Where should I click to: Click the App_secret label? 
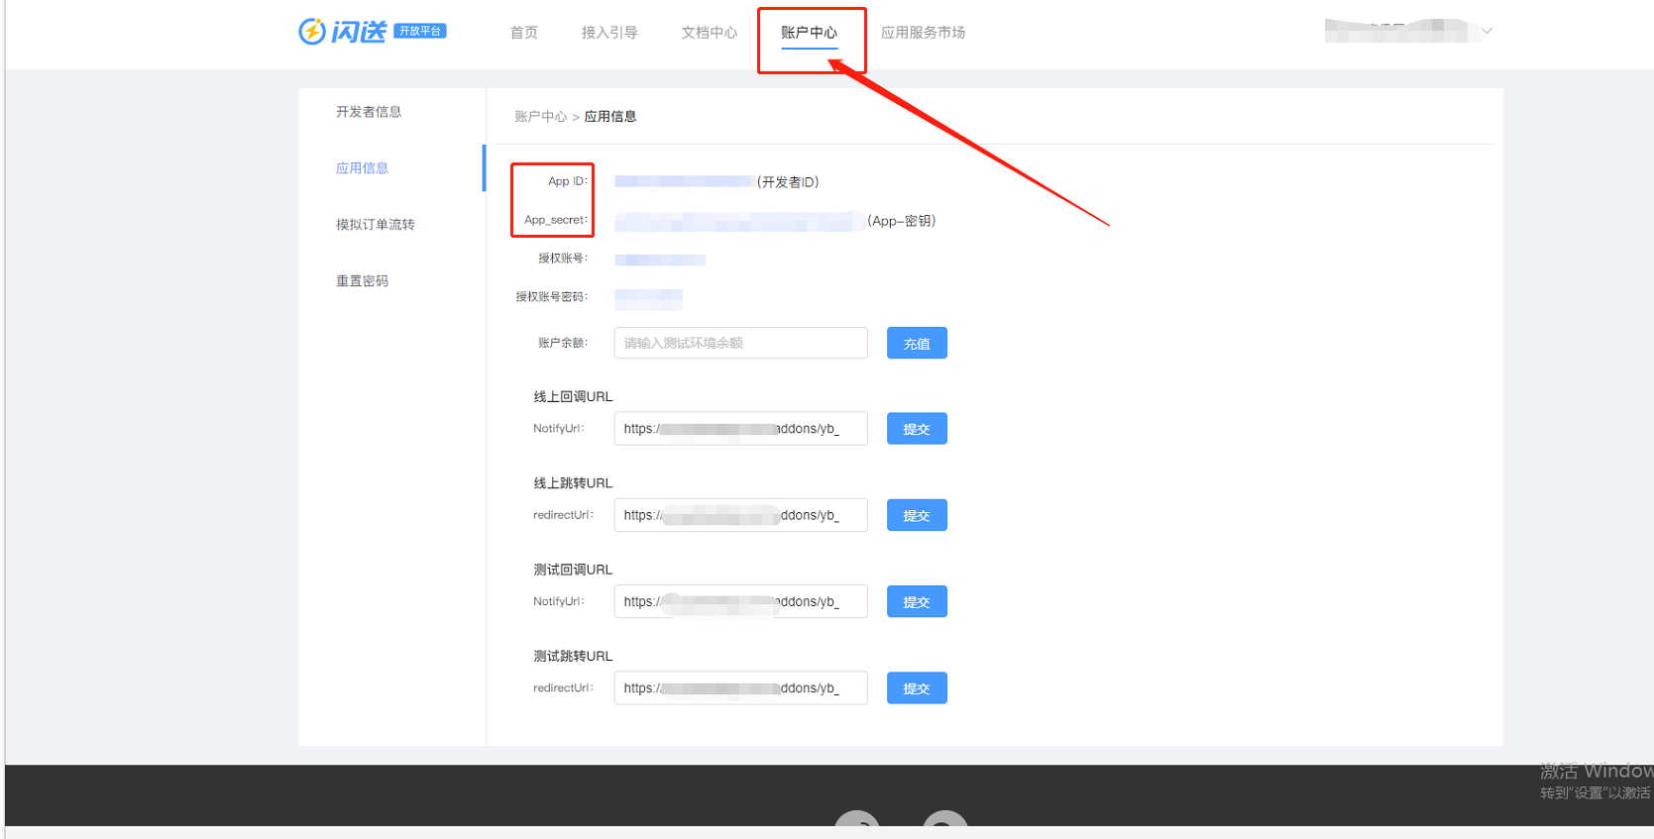click(556, 220)
